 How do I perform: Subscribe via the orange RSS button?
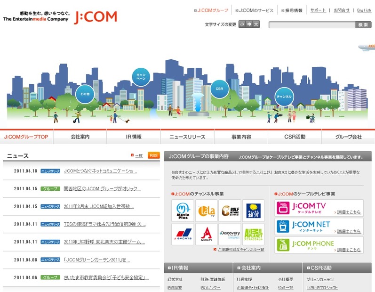pos(153,155)
